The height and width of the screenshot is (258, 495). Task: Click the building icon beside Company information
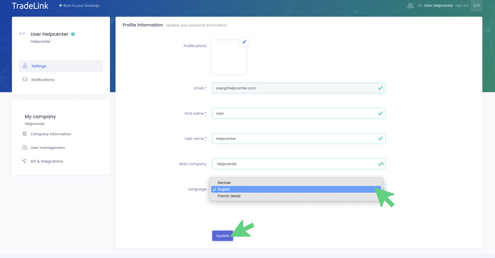tap(25, 134)
